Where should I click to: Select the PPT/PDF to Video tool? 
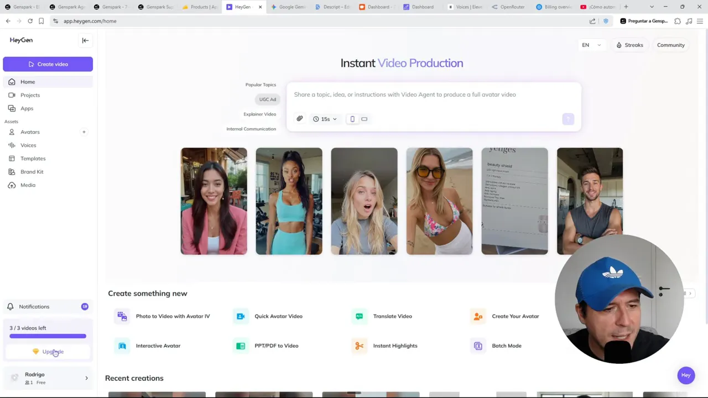click(276, 345)
